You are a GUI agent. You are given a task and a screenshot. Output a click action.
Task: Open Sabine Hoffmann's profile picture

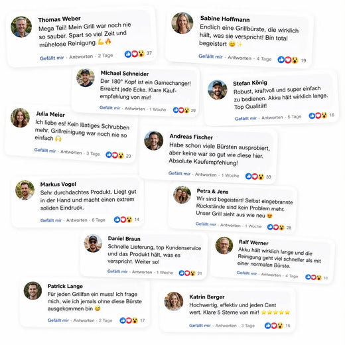click(182, 23)
